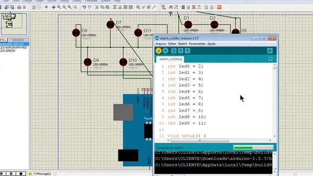
Task: Click the New sketch icon in Arduino
Action: click(x=174, y=51)
